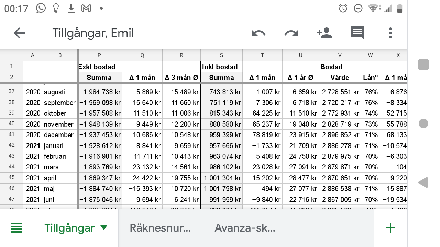Expand the Tillgångar tab dropdown arrow
The height and width of the screenshot is (247, 440).
coord(103,228)
